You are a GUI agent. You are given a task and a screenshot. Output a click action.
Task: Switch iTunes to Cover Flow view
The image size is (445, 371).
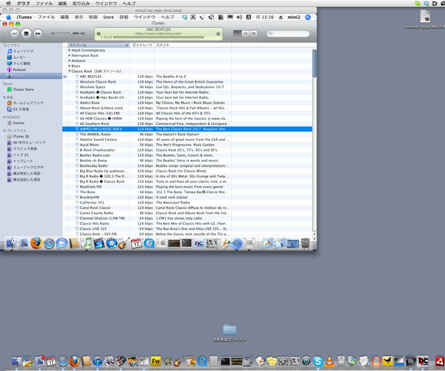[x=254, y=33]
